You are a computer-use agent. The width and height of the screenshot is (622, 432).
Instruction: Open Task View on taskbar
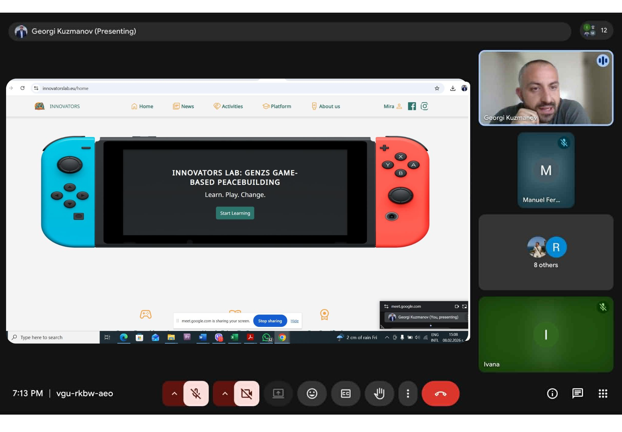coord(107,337)
